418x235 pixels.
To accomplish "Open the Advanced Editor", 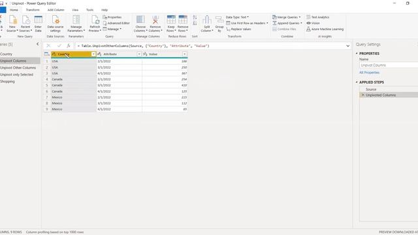I will (116, 23).
